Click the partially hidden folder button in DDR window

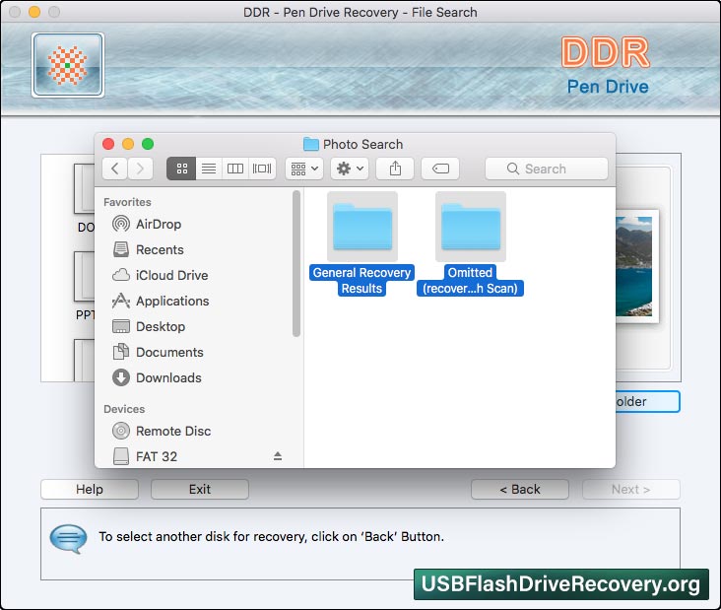[647, 402]
